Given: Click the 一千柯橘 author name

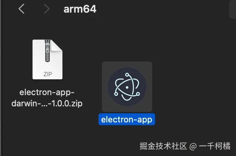Looking at the screenshot, I should 215,146.
